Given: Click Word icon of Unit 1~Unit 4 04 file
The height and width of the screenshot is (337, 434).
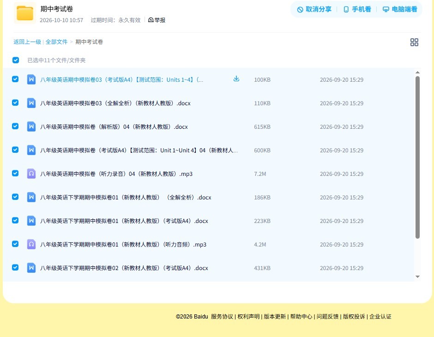Looking at the screenshot, I should (31, 150).
